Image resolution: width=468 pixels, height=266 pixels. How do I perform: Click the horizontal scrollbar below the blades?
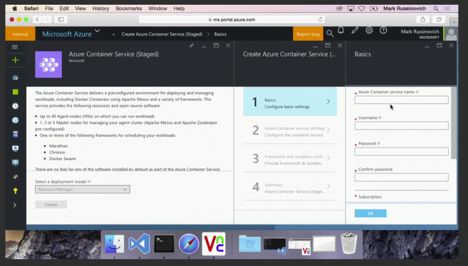pyautogui.click(x=151, y=227)
